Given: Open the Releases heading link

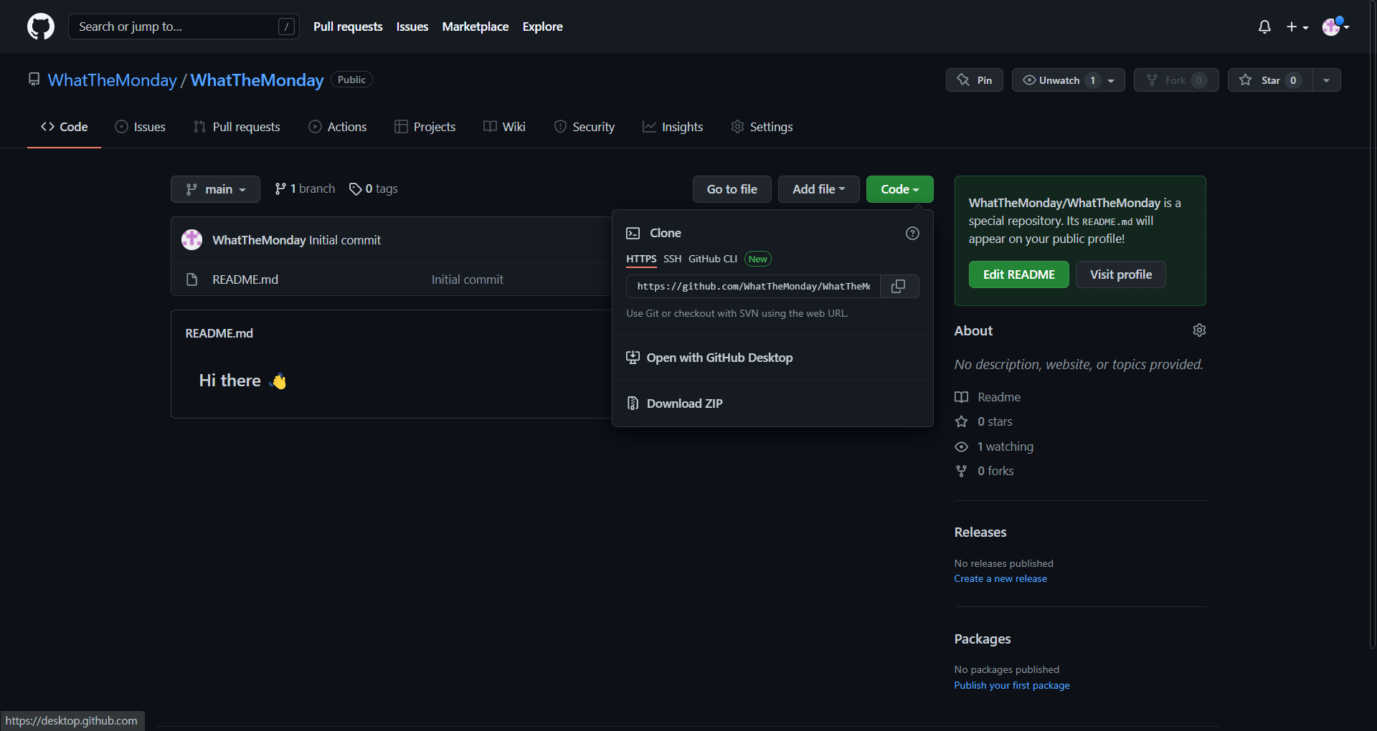Looking at the screenshot, I should pyautogui.click(x=980, y=532).
